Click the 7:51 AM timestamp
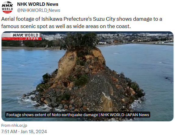The width and height of the screenshot is (175, 135). pos(9,132)
